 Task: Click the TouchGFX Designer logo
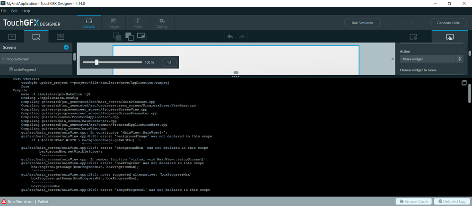click(x=32, y=23)
